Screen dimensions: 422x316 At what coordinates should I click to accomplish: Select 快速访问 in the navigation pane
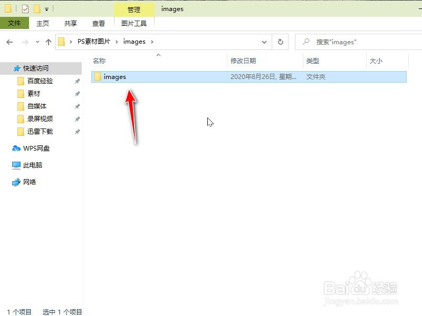click(41, 68)
